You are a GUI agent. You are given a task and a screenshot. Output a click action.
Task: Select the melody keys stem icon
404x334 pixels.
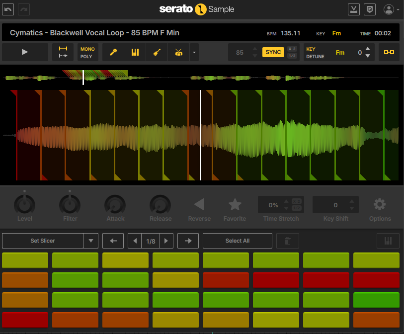coord(135,52)
